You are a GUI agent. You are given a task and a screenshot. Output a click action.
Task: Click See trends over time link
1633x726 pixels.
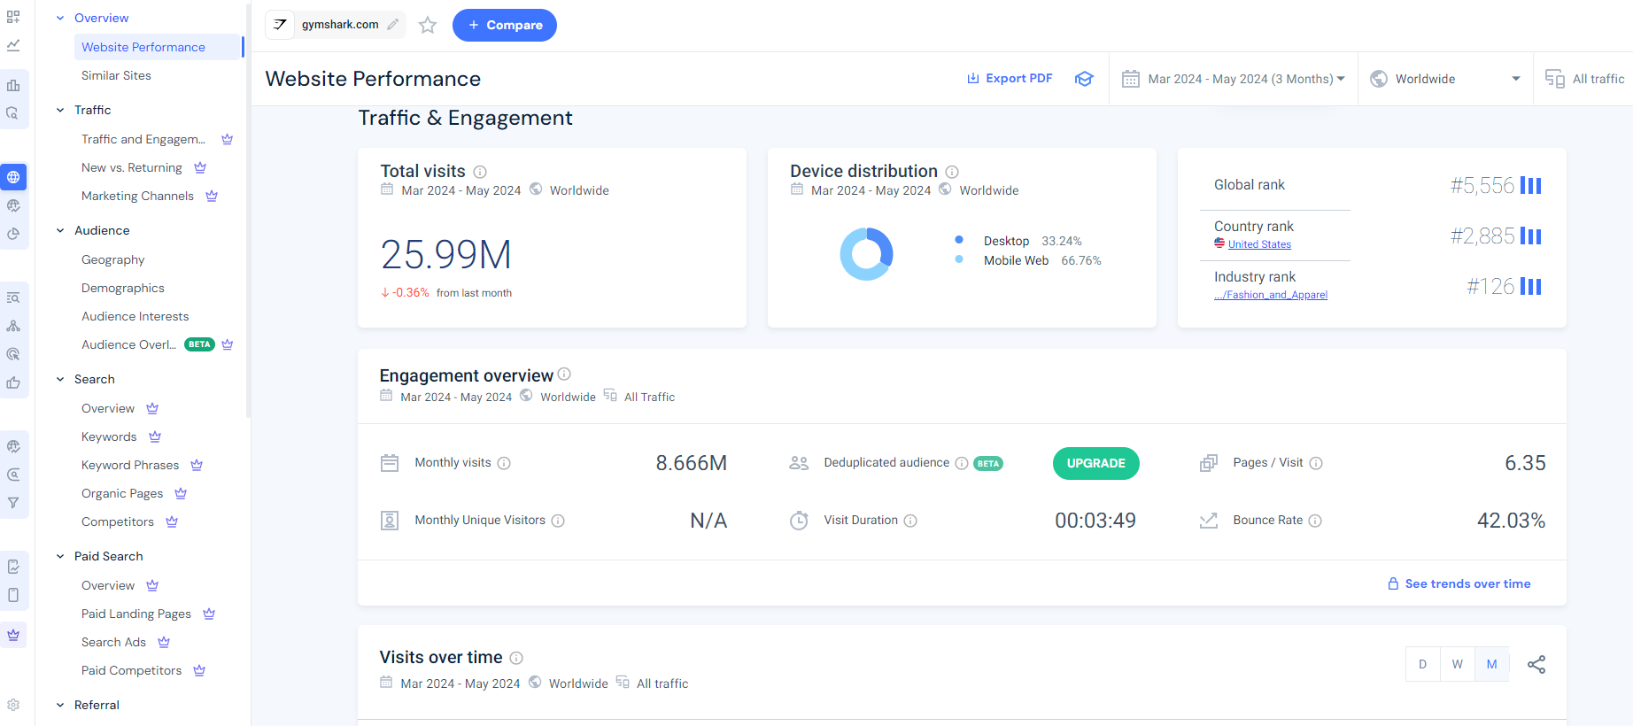coord(1459,583)
